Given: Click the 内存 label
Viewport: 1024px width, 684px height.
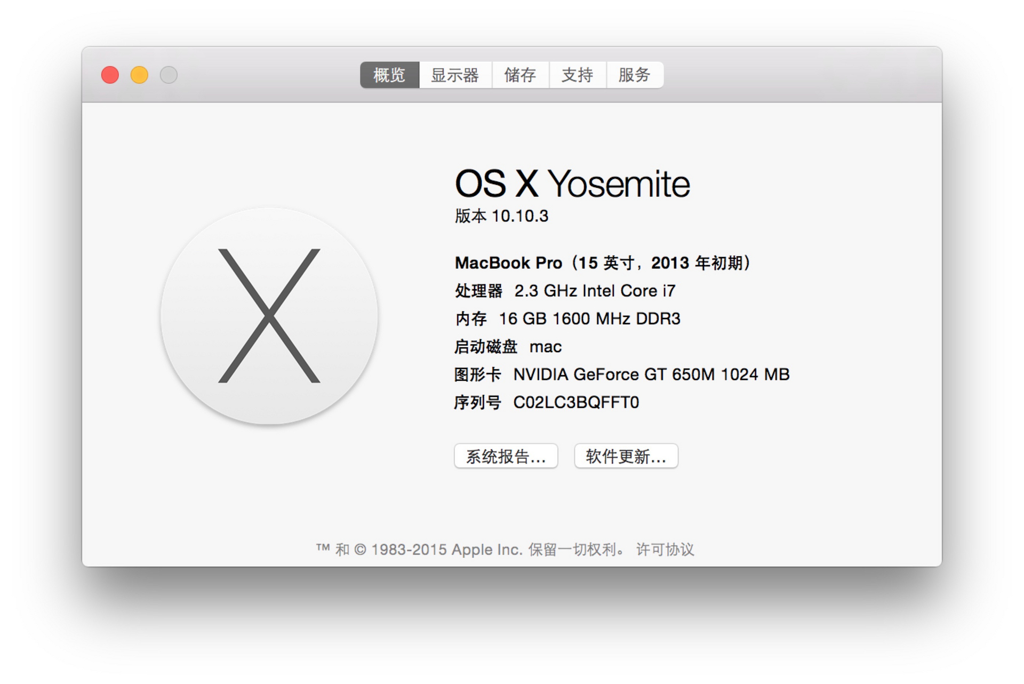Looking at the screenshot, I should click(x=471, y=319).
